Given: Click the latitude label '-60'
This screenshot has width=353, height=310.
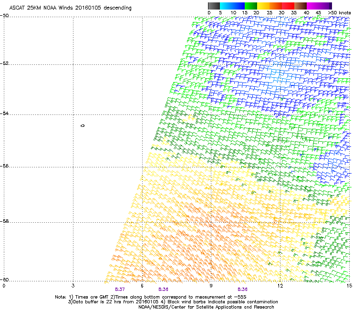Looking at the screenshot, I should (4, 279).
